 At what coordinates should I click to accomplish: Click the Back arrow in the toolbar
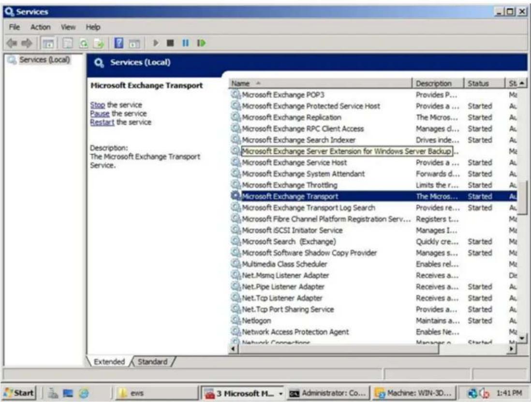tap(12, 43)
